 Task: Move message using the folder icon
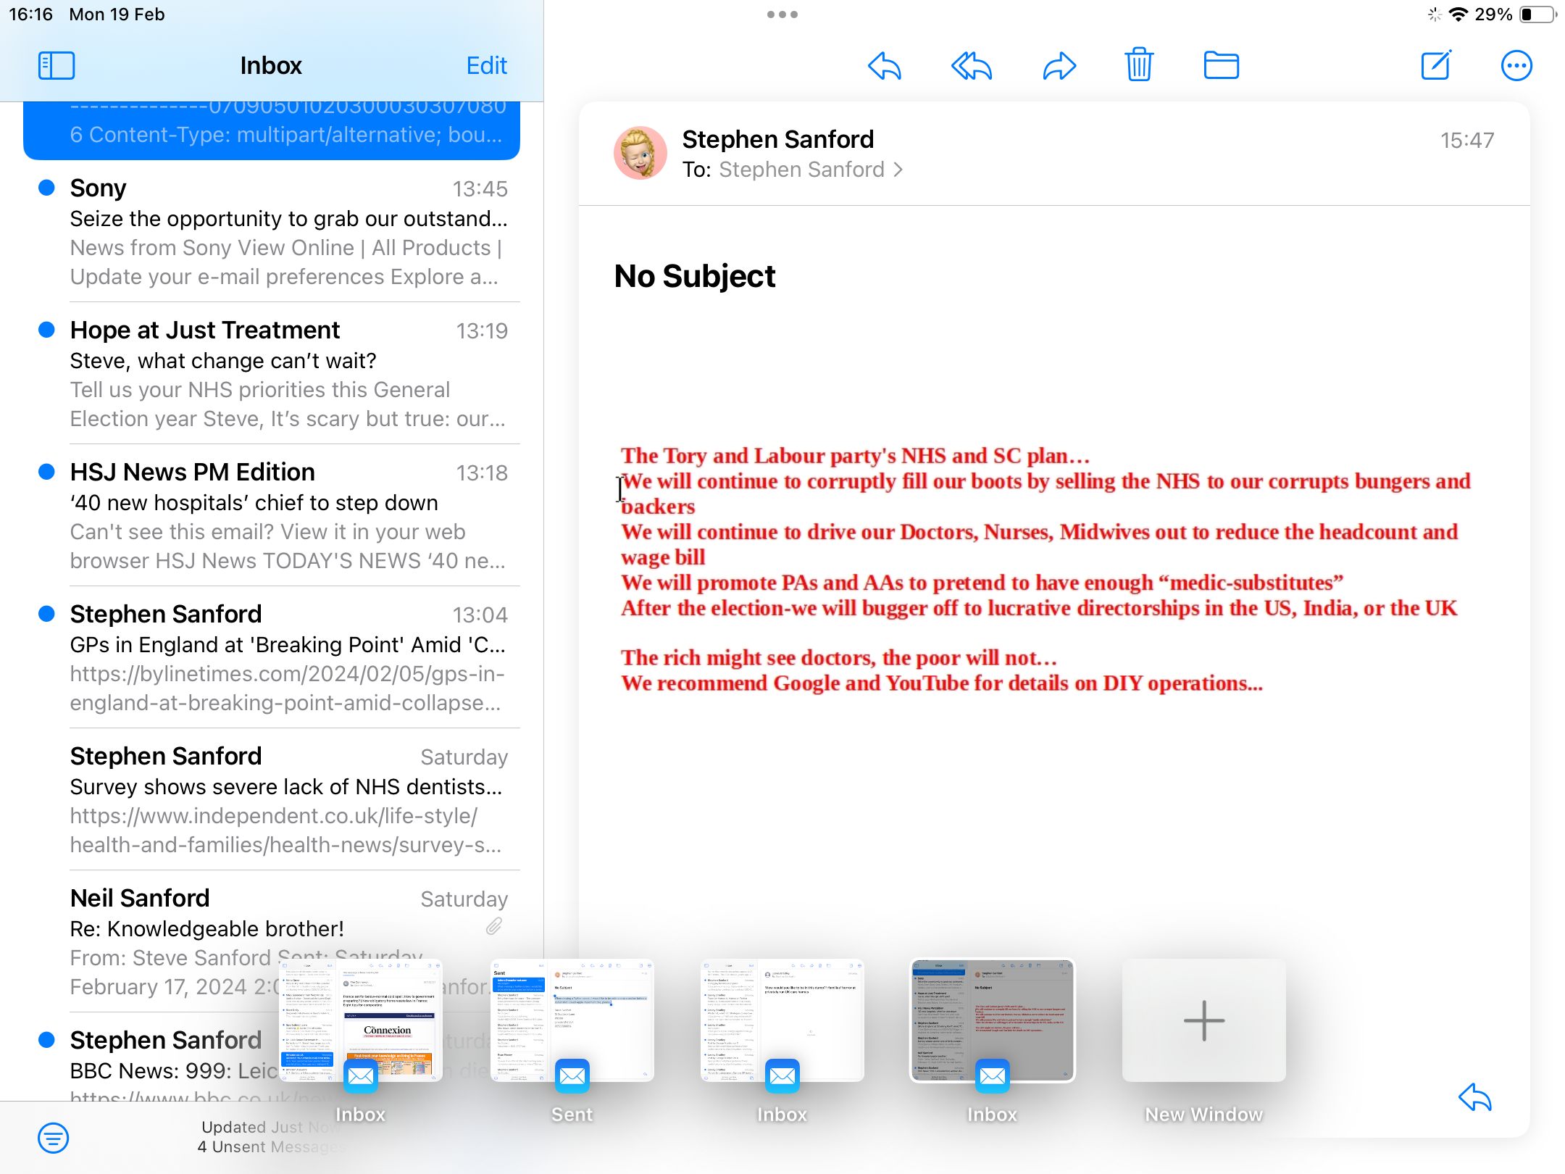pyautogui.click(x=1221, y=65)
